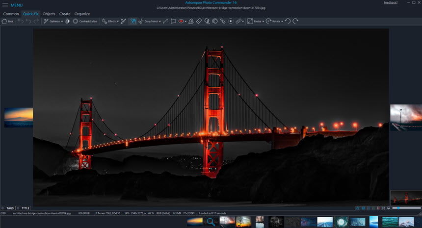This screenshot has height=228, width=422.
Task: Click the bridge mini-preview at bottom right
Action: pyautogui.click(x=406, y=198)
